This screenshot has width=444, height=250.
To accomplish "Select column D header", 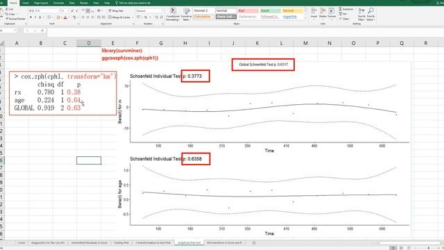I will [89, 43].
